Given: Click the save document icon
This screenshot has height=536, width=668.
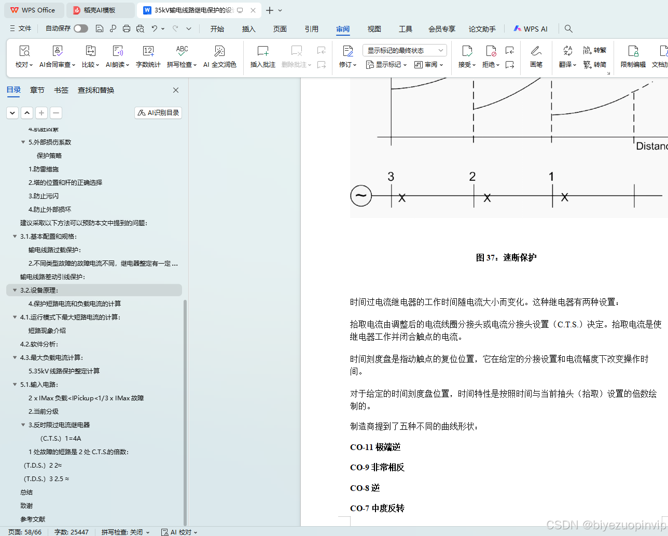Looking at the screenshot, I should pos(100,28).
